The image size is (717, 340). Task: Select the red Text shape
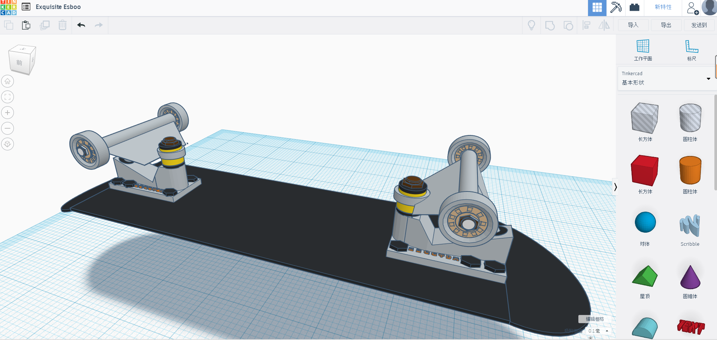(691, 327)
